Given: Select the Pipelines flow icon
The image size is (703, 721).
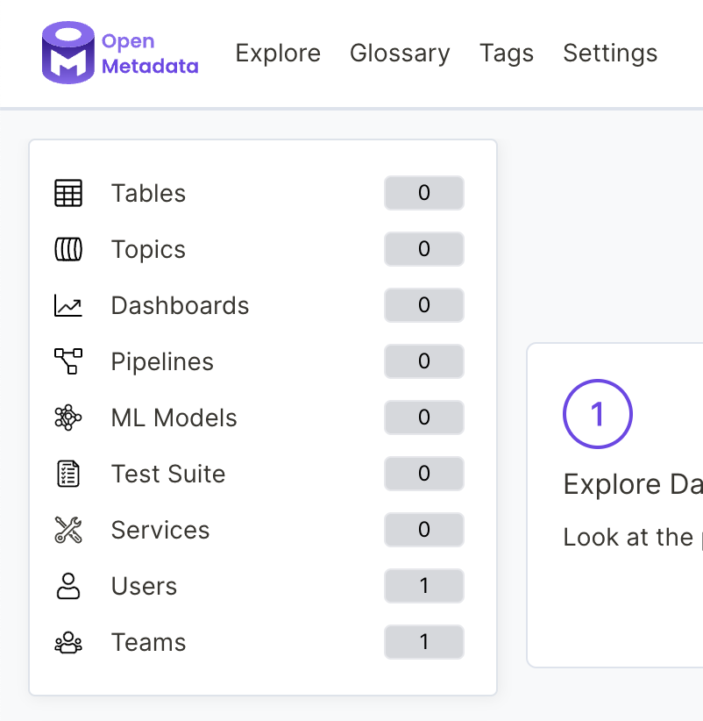Looking at the screenshot, I should [x=70, y=361].
